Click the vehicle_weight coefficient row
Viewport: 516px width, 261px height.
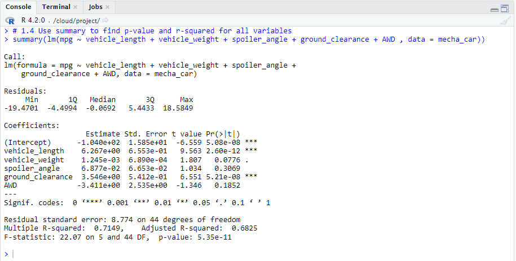[x=126, y=160]
